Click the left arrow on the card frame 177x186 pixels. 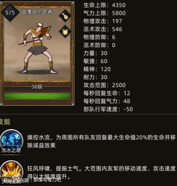2,45
